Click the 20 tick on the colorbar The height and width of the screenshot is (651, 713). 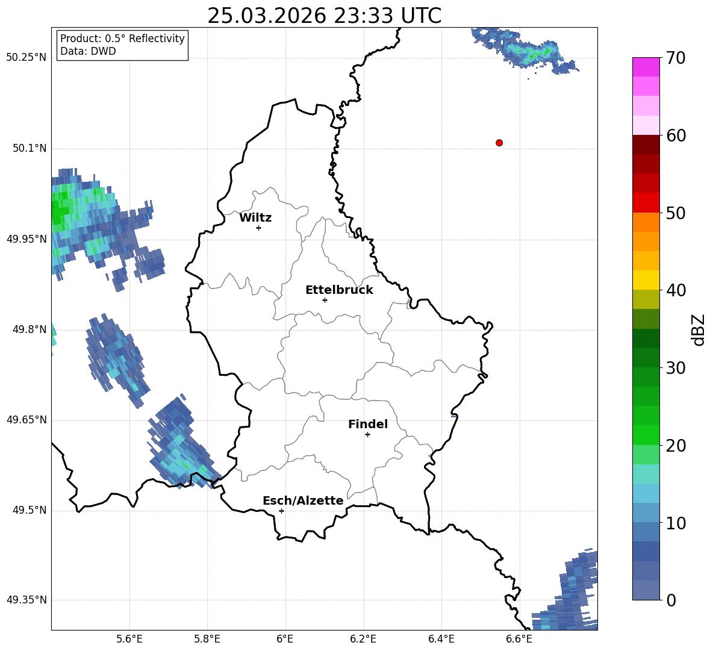(x=676, y=446)
